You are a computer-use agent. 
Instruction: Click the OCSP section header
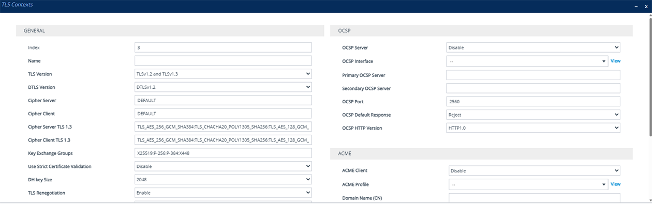[481, 30]
